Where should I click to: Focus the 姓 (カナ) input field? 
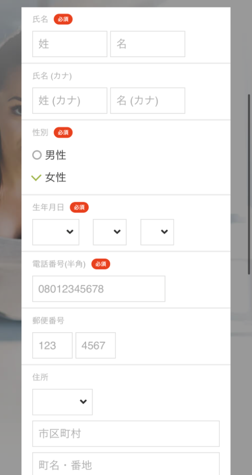[x=70, y=101]
